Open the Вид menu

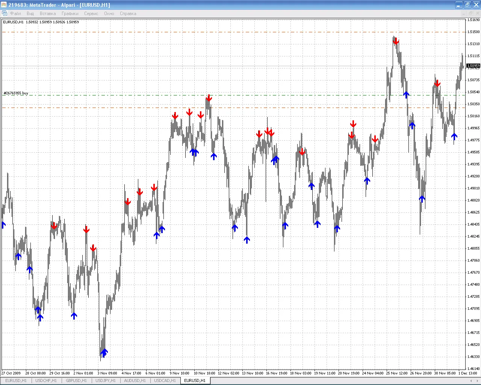pos(30,14)
